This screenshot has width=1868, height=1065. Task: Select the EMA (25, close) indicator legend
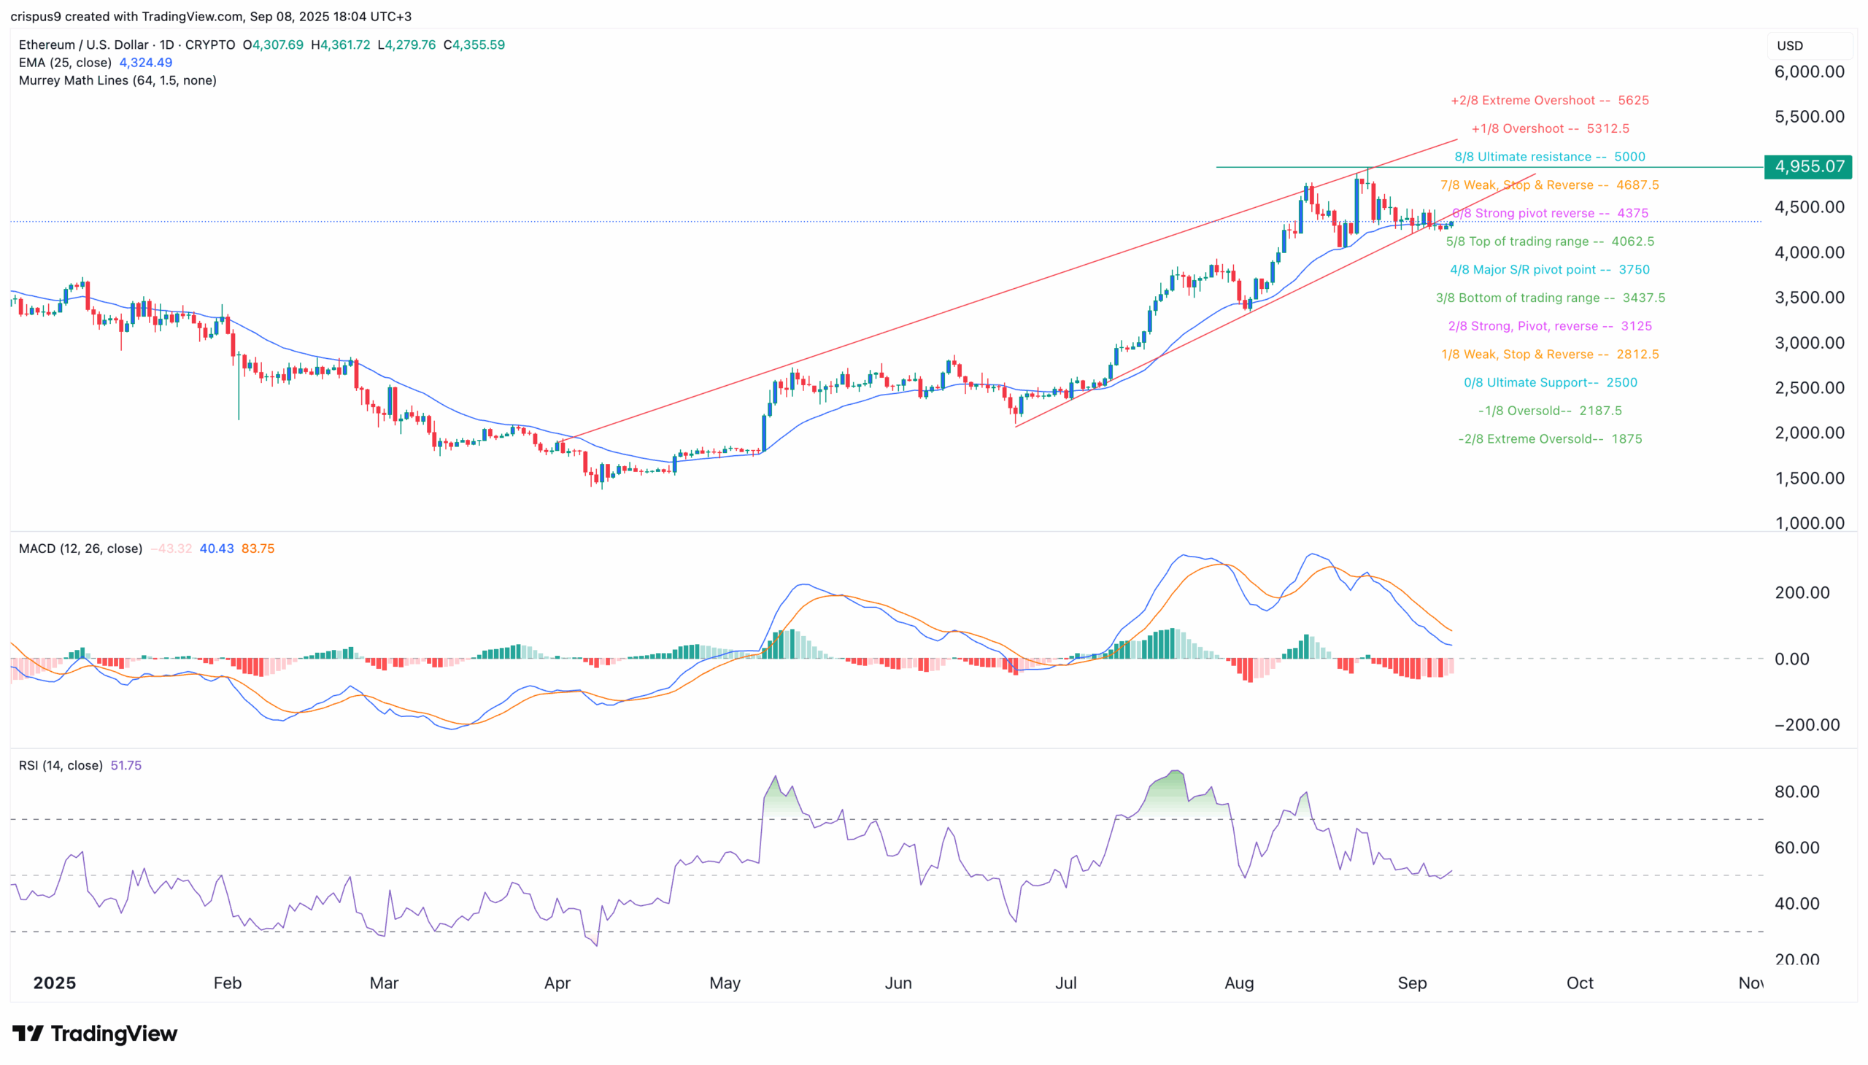coord(66,63)
